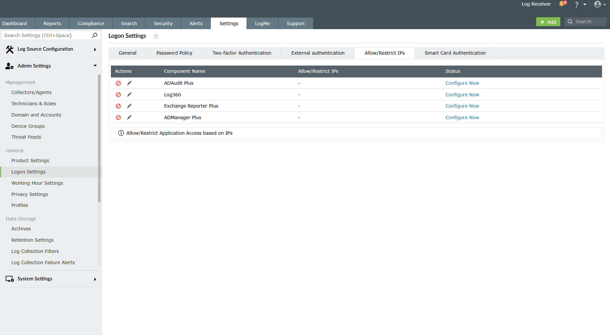Viewport: 610px width, 335px height.
Task: Switch to the Smart Card Authentication tab
Action: 455,53
